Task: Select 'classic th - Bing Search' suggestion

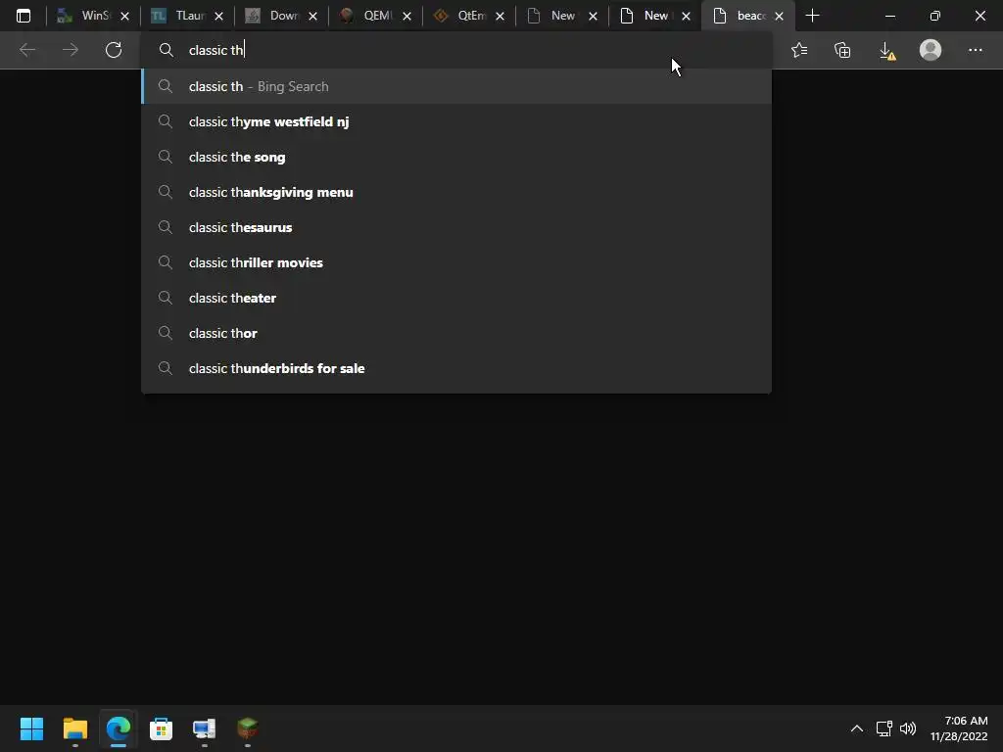Action: (x=456, y=86)
